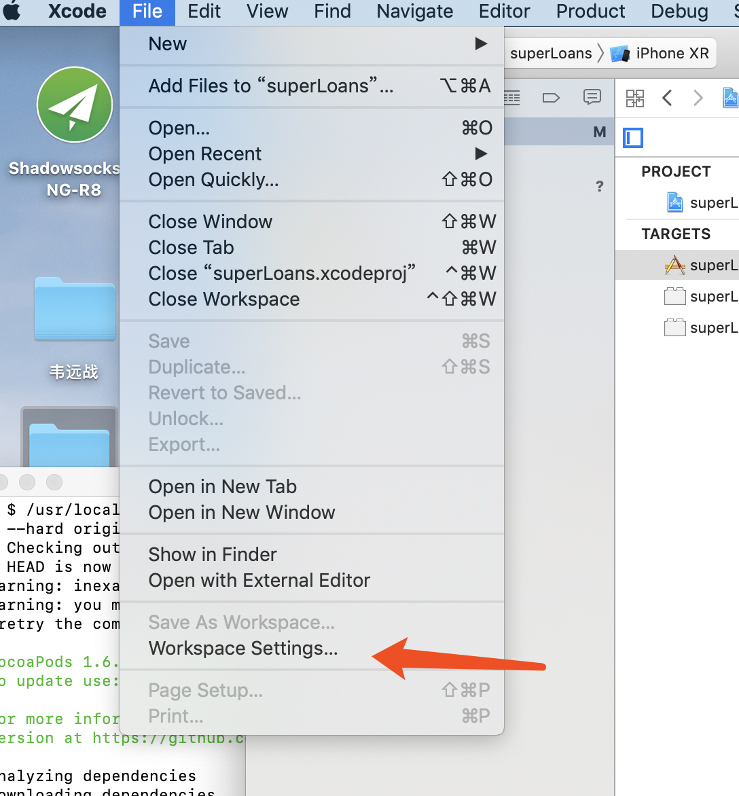The image size is (739, 796).
Task: Choose Open in New Window
Action: (x=312, y=513)
